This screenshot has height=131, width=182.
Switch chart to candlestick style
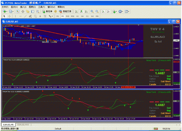(81, 11)
